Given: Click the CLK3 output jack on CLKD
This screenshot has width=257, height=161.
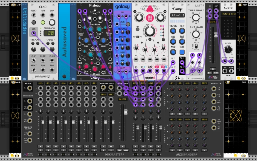Looking at the screenshot, I should click(52, 60).
